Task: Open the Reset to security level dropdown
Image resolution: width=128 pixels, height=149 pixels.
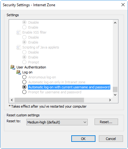Action: (57, 122)
